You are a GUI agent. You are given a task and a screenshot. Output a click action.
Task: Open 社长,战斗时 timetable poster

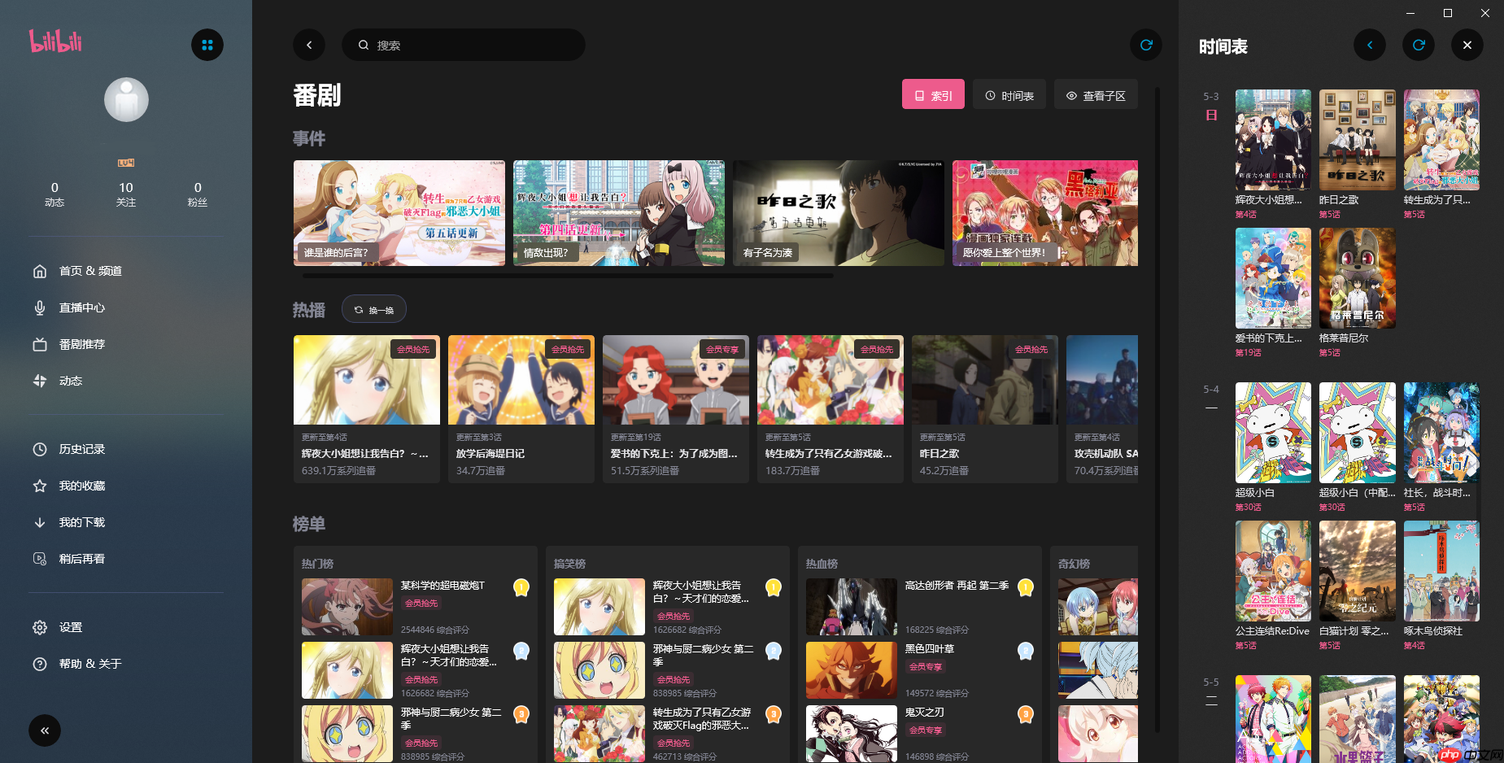coord(1441,433)
